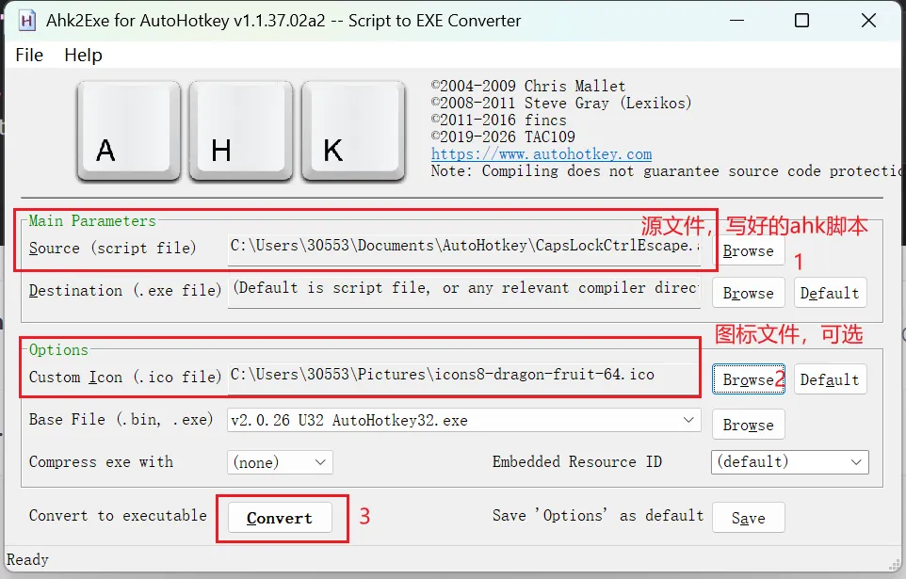Maximize the Ahk2Exe window
The image size is (906, 579).
click(802, 21)
